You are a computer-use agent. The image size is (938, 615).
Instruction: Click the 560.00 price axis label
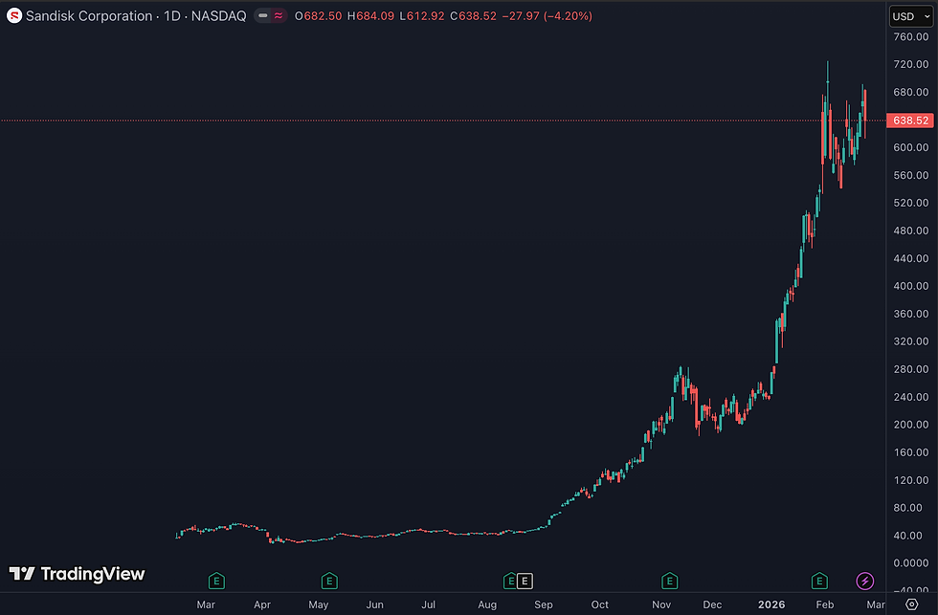point(910,175)
